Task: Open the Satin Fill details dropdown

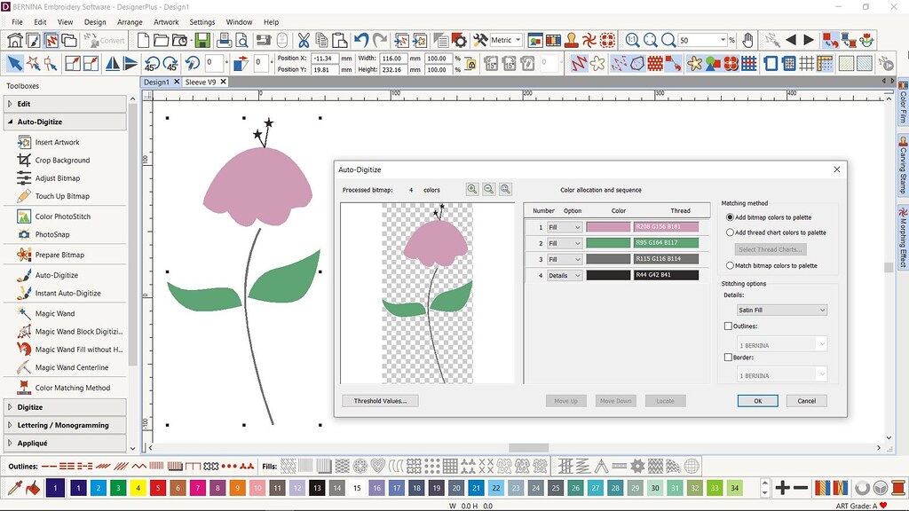Action: [x=821, y=310]
